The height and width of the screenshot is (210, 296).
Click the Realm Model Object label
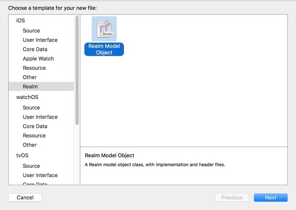click(x=104, y=49)
